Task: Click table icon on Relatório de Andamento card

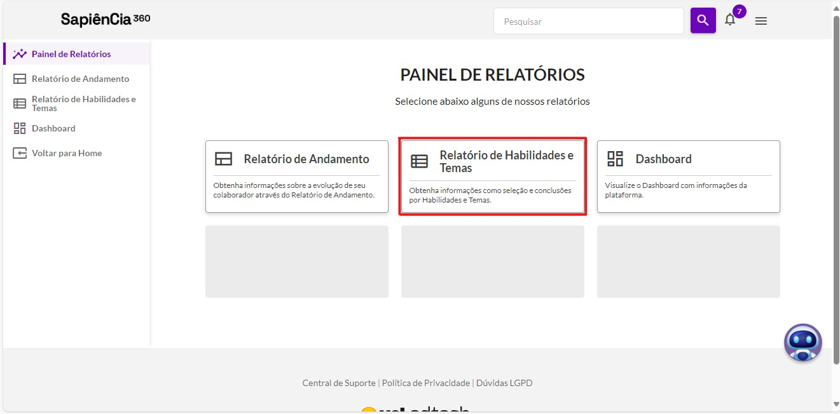Action: 224,159
